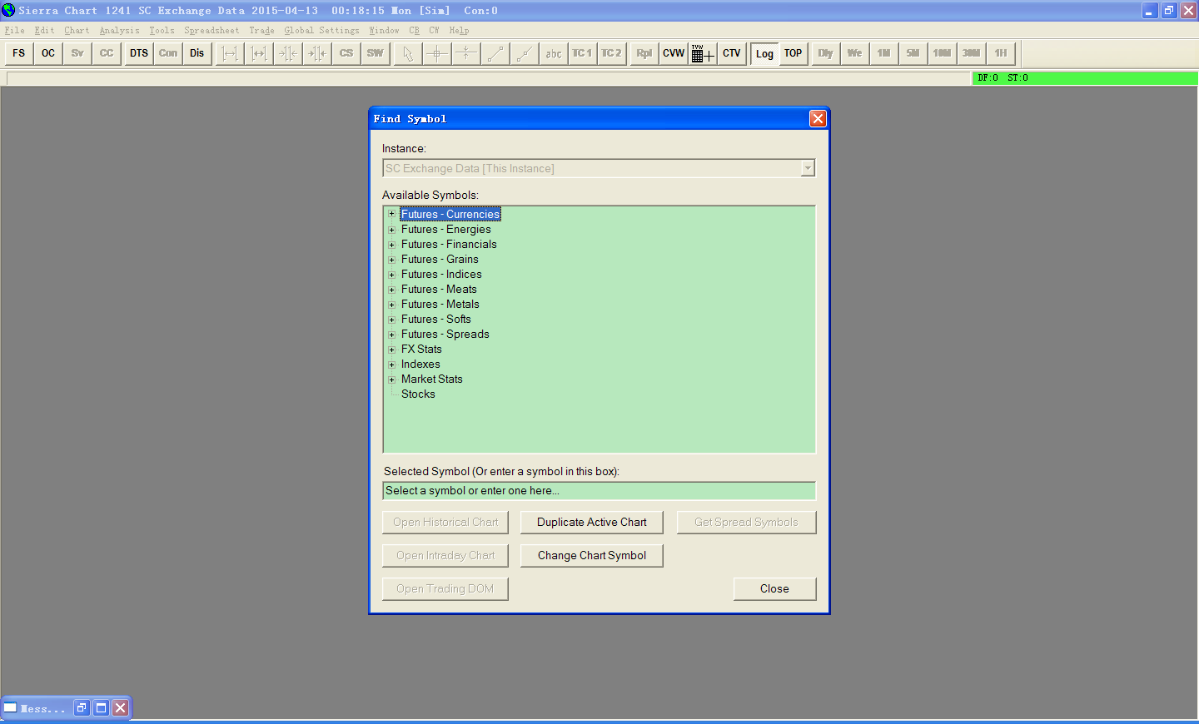Activate the chart crosshair tool
Image resolution: width=1199 pixels, height=724 pixels.
tap(436, 53)
